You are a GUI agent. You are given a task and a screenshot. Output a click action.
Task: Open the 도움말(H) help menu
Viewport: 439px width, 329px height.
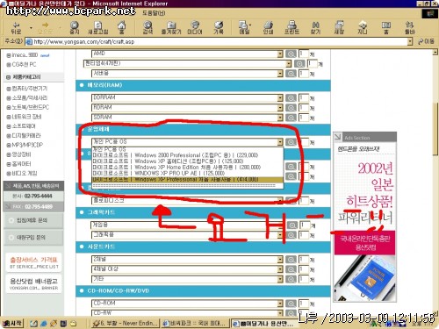[154, 13]
